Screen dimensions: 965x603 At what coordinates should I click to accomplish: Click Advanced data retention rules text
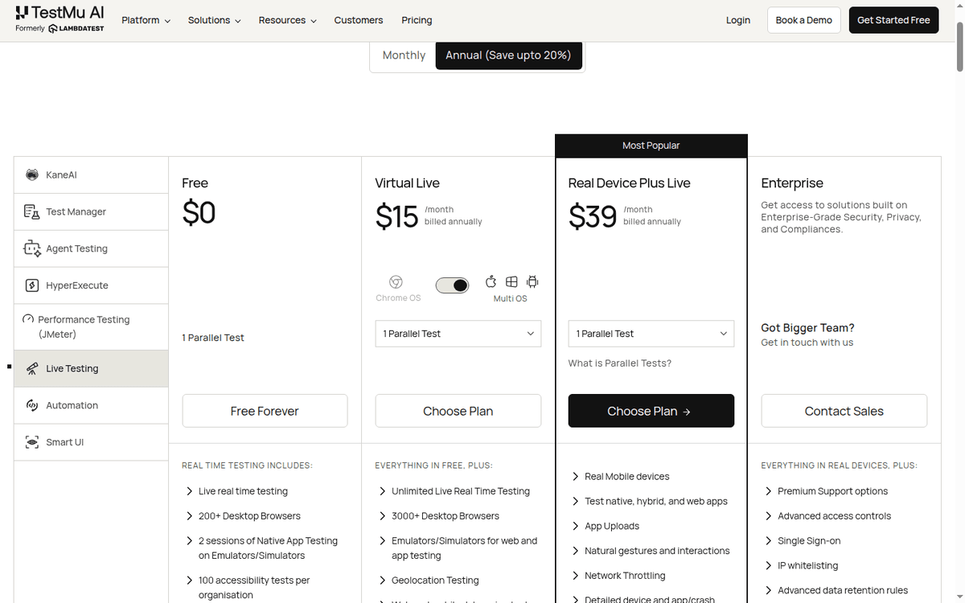[x=843, y=591]
